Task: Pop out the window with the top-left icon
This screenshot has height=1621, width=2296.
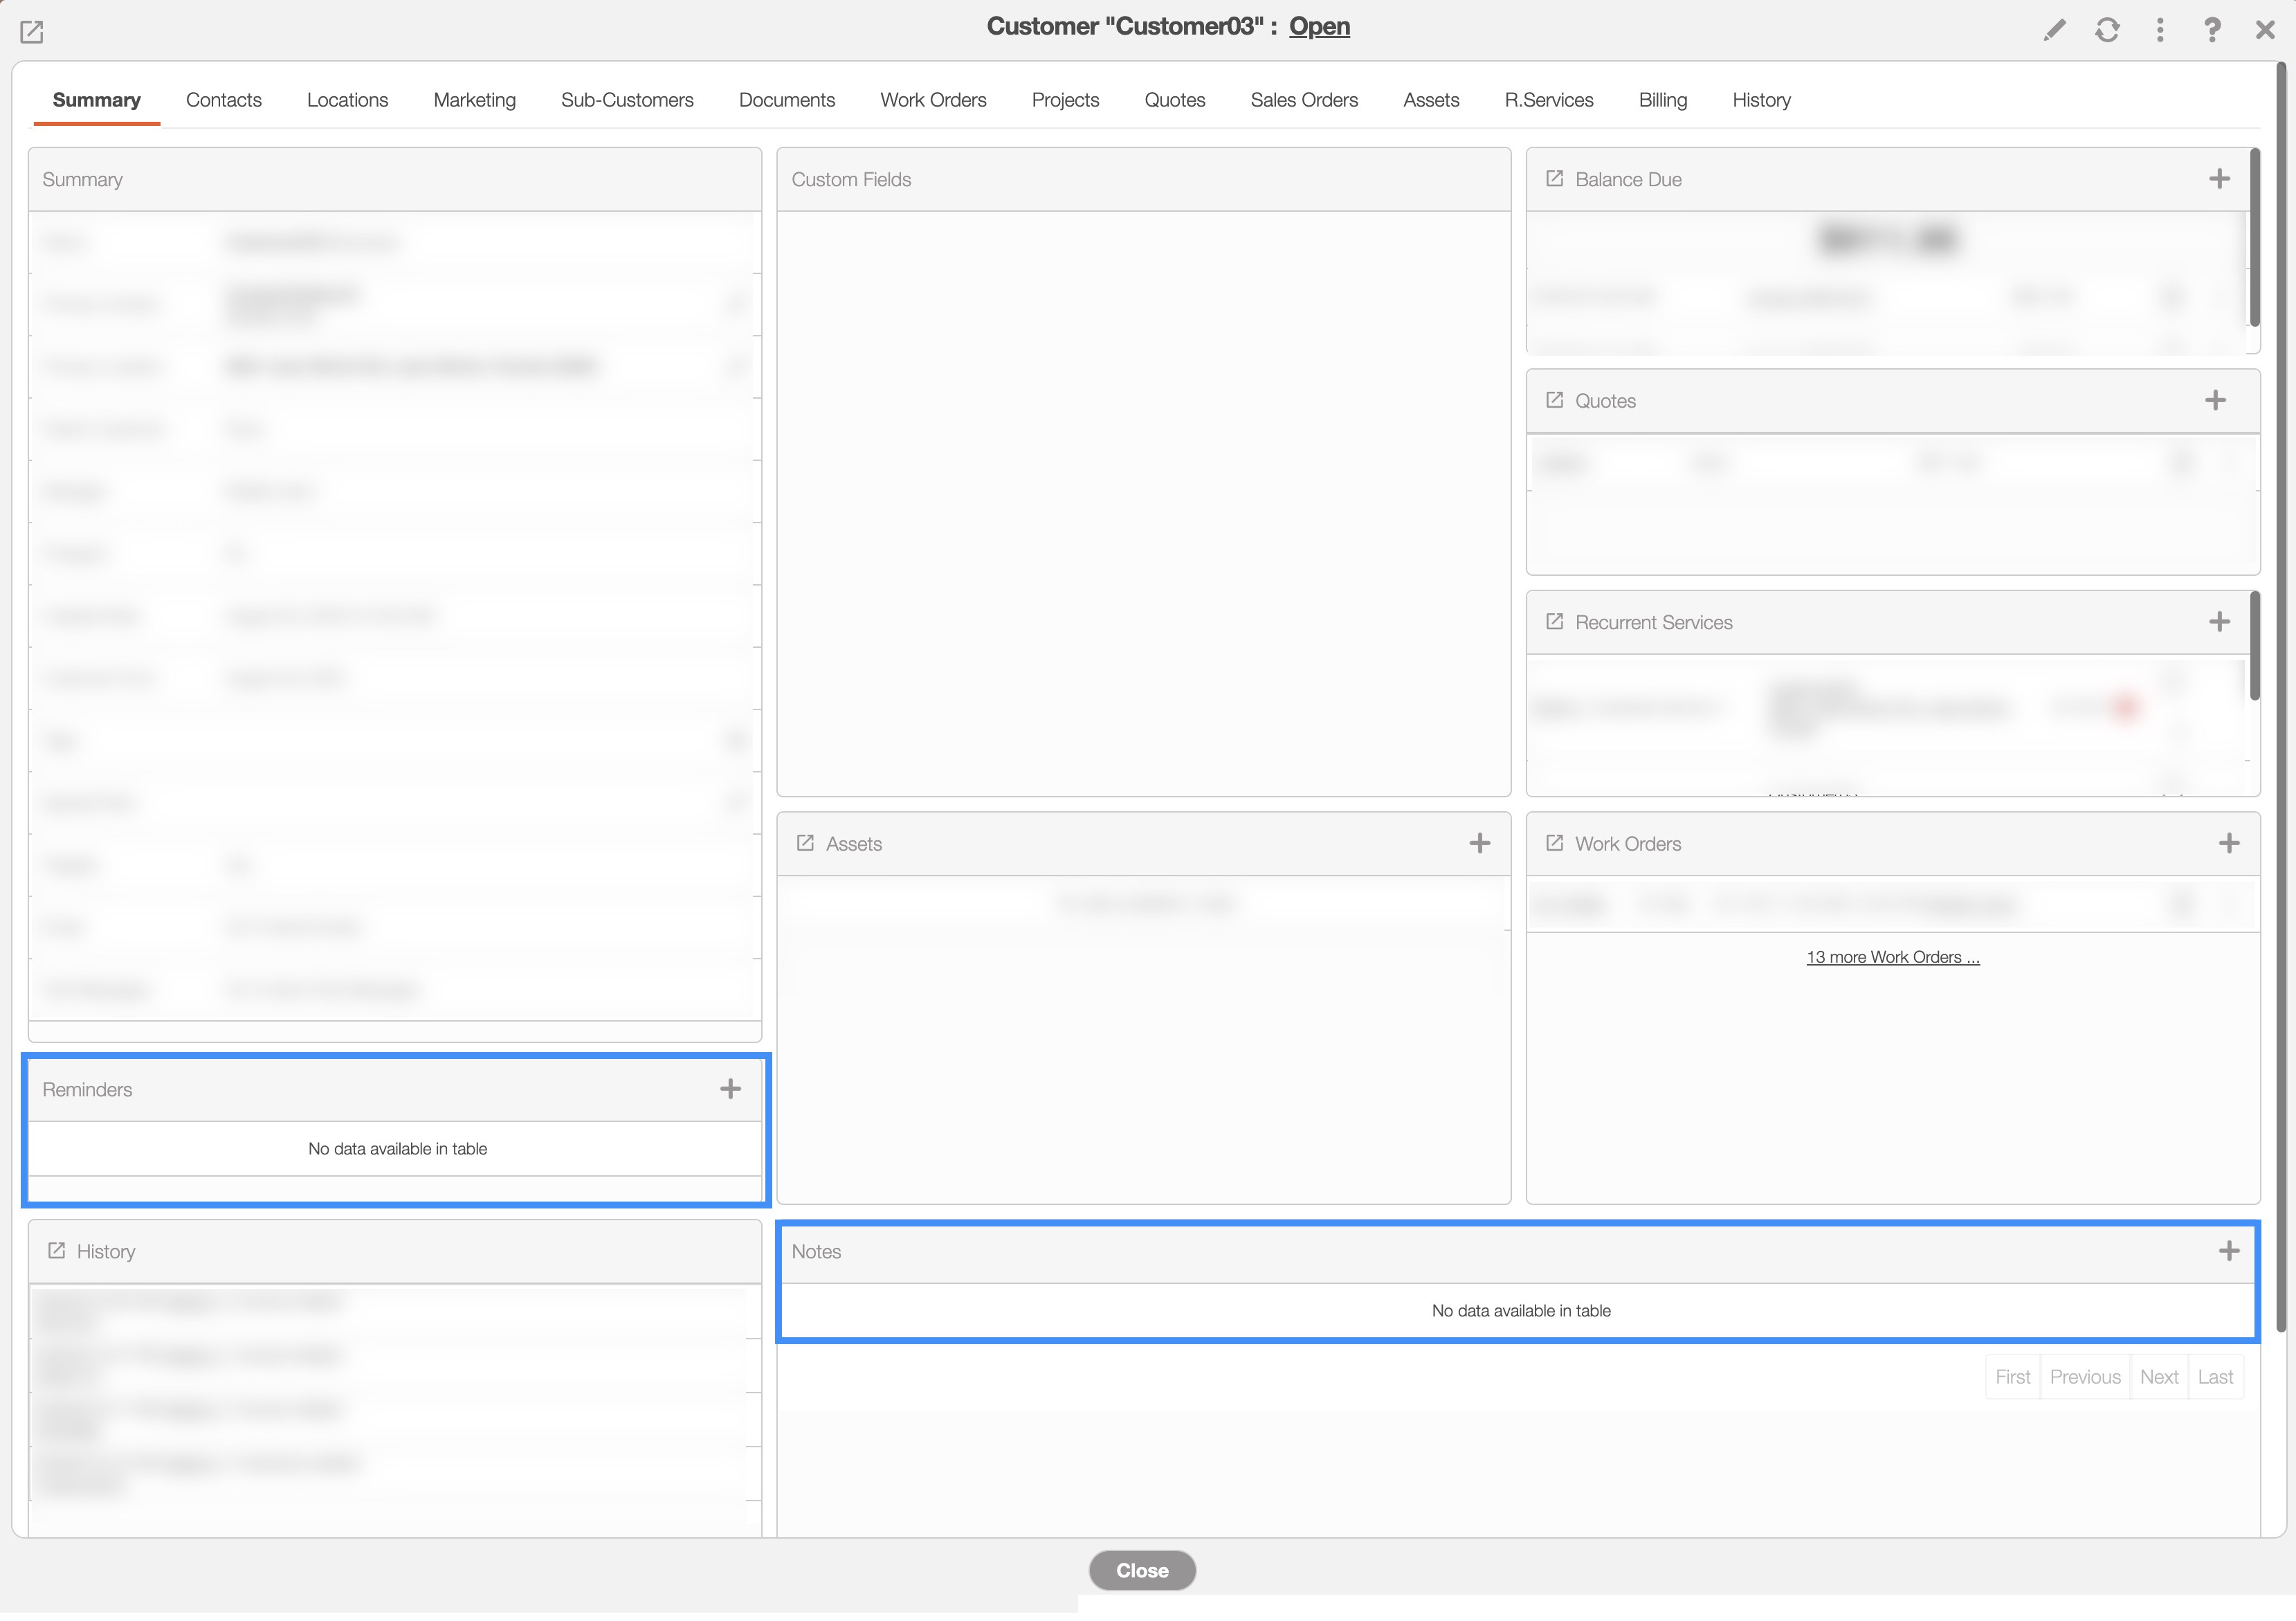Action: 32,32
